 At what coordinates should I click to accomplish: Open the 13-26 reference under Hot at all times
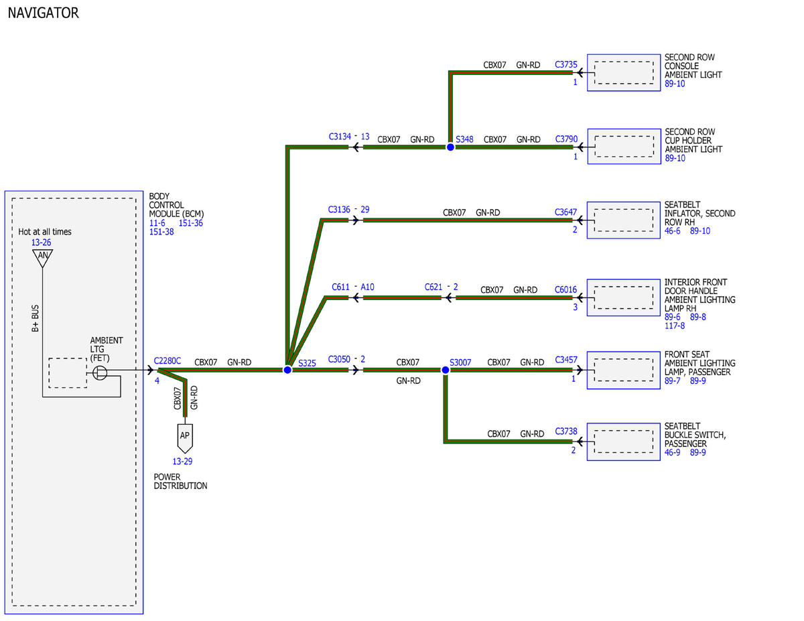pyautogui.click(x=41, y=243)
